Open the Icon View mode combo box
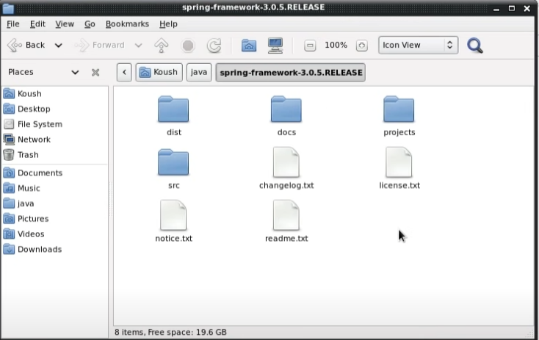 [418, 45]
